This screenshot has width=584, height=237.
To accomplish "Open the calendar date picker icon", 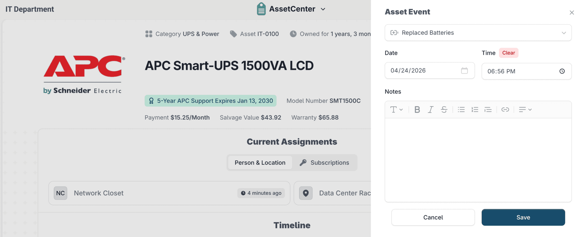I will point(464,71).
